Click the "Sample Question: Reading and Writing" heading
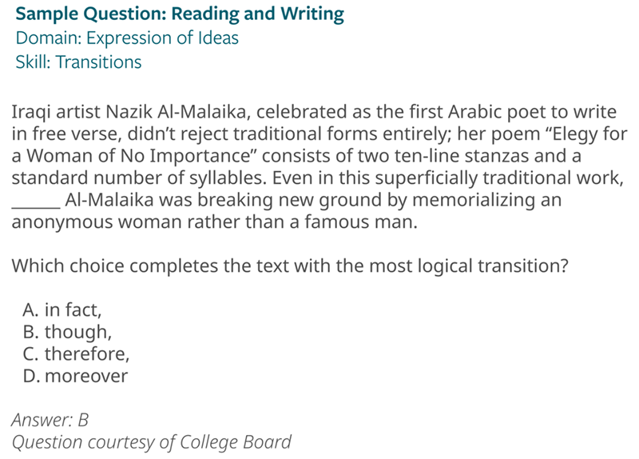This screenshot has width=639, height=459. 180,14
